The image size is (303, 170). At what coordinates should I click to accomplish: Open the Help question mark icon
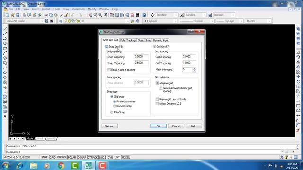click(144, 15)
